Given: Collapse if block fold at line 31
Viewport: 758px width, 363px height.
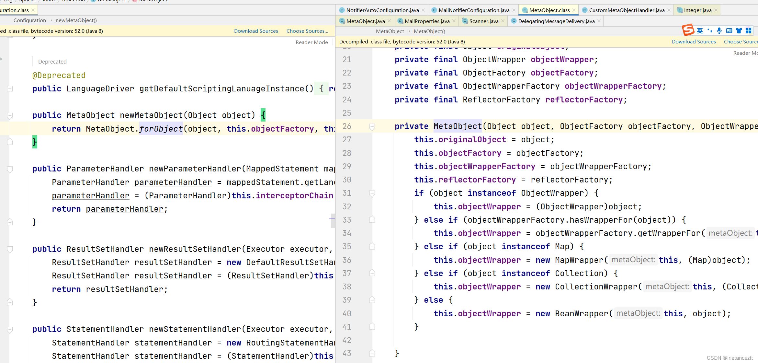Looking at the screenshot, I should pyautogui.click(x=372, y=193).
